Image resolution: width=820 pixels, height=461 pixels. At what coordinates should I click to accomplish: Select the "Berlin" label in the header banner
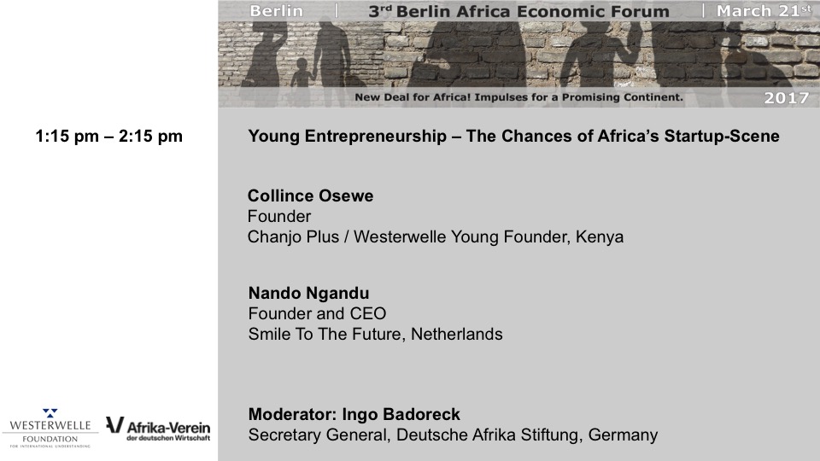(x=278, y=11)
